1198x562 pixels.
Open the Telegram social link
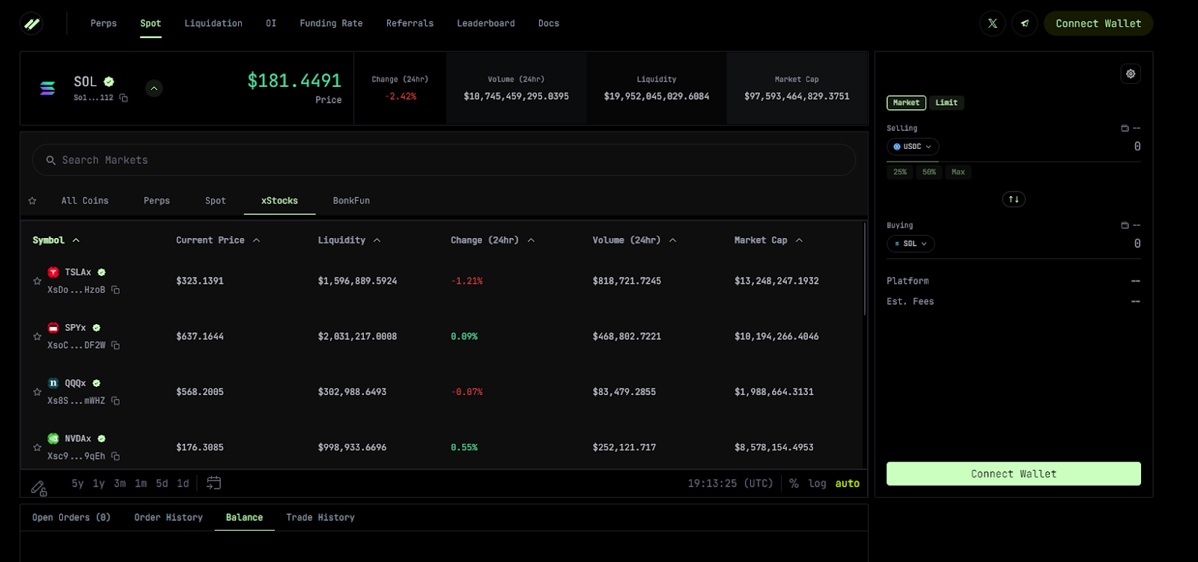coord(1024,23)
